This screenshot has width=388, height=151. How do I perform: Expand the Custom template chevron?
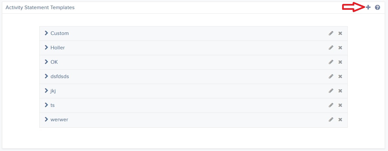coord(46,33)
